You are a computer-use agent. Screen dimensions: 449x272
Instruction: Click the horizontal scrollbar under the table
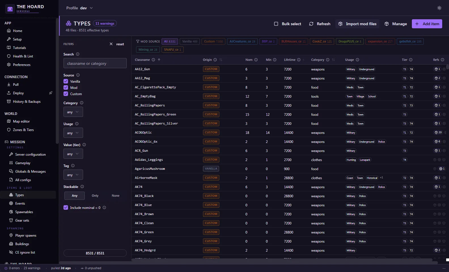(282, 260)
